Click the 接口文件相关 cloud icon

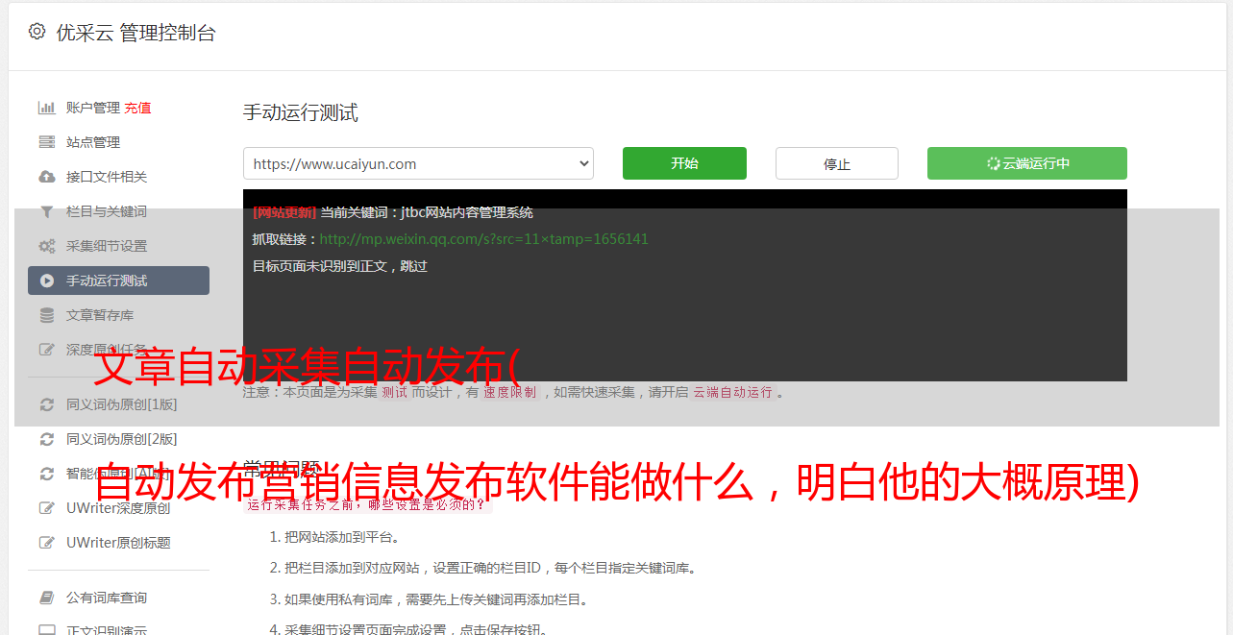tap(46, 177)
